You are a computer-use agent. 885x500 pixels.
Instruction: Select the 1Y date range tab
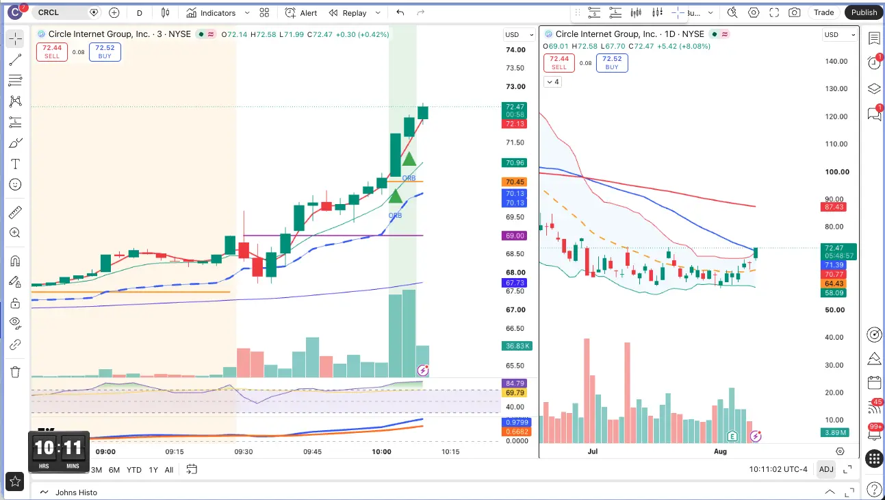153,470
